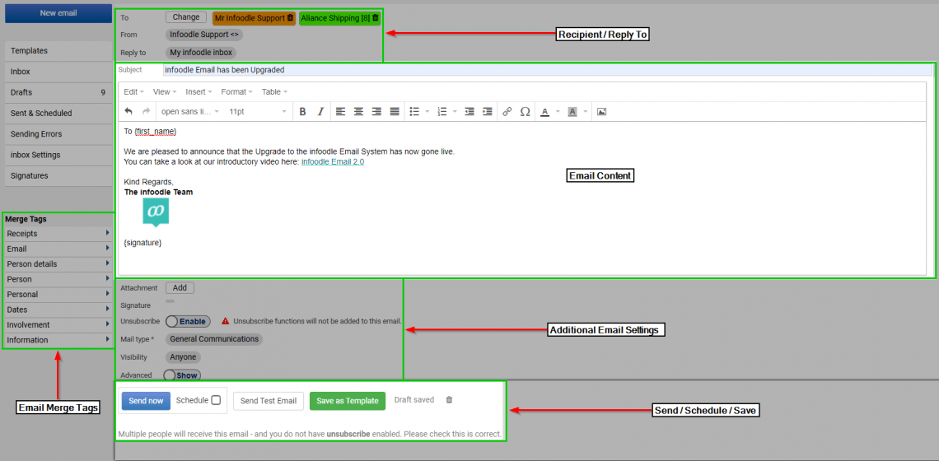Click Save as Template button
939x461 pixels.
point(348,401)
